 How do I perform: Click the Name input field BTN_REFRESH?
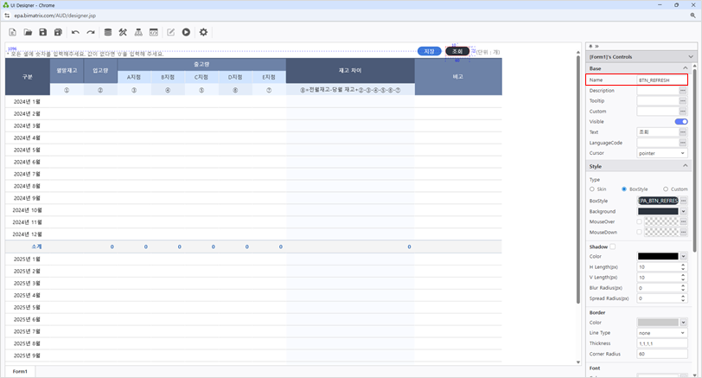point(661,80)
